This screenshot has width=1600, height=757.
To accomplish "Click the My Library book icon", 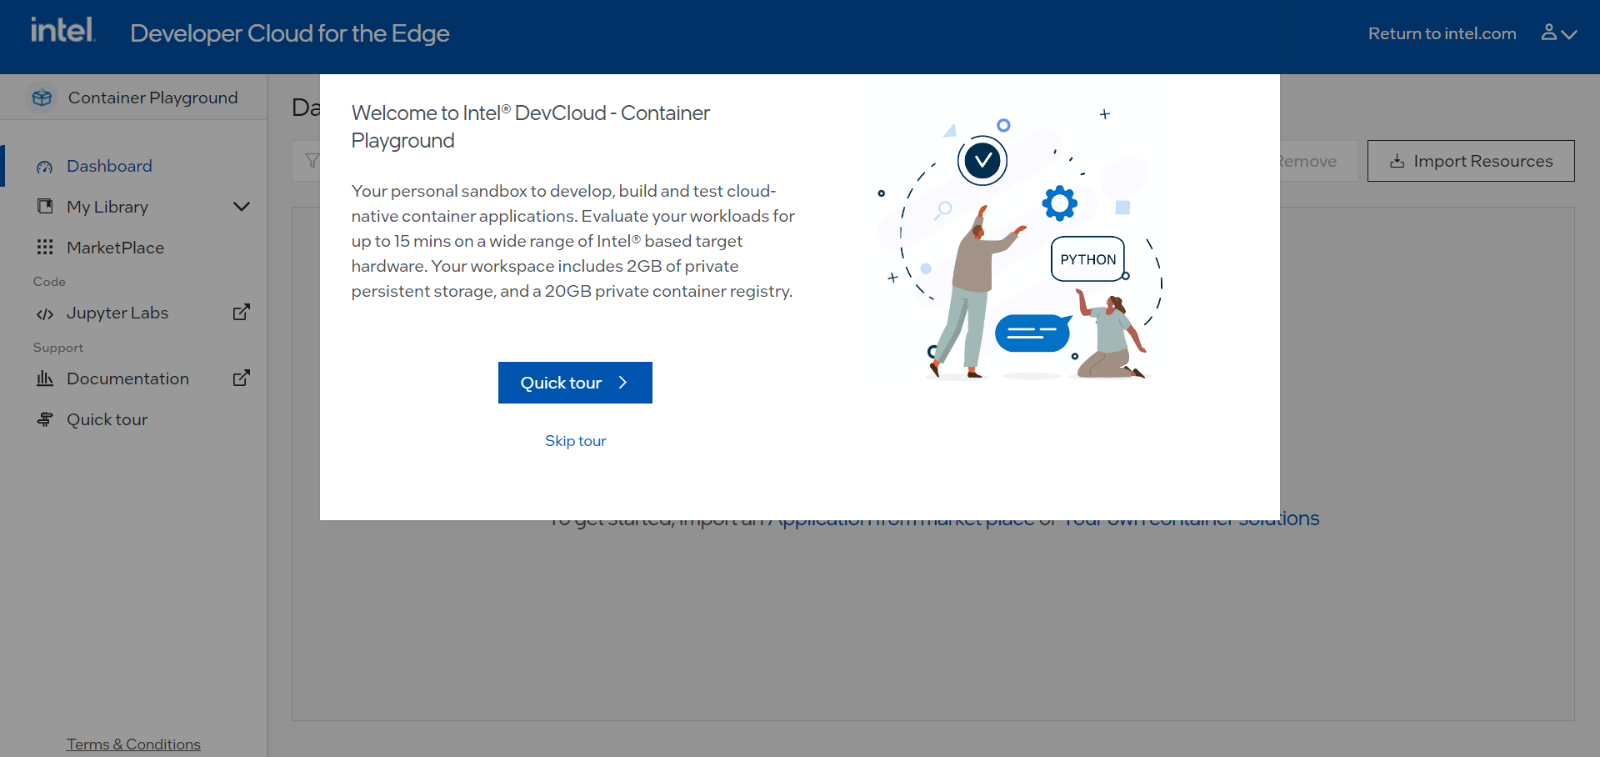I will [x=45, y=206].
